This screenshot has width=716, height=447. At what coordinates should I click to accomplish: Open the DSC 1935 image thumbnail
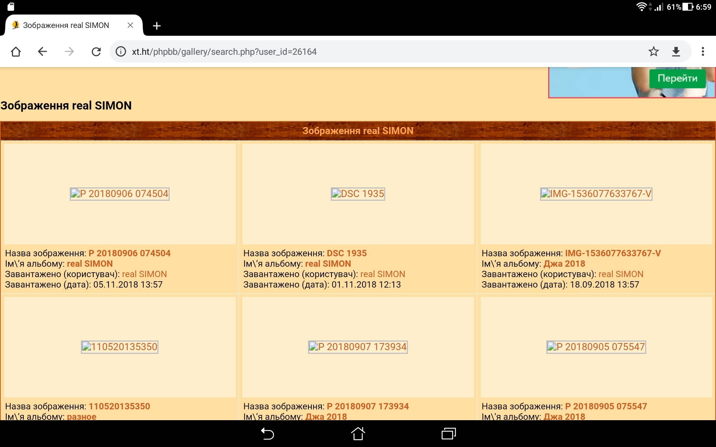(358, 194)
